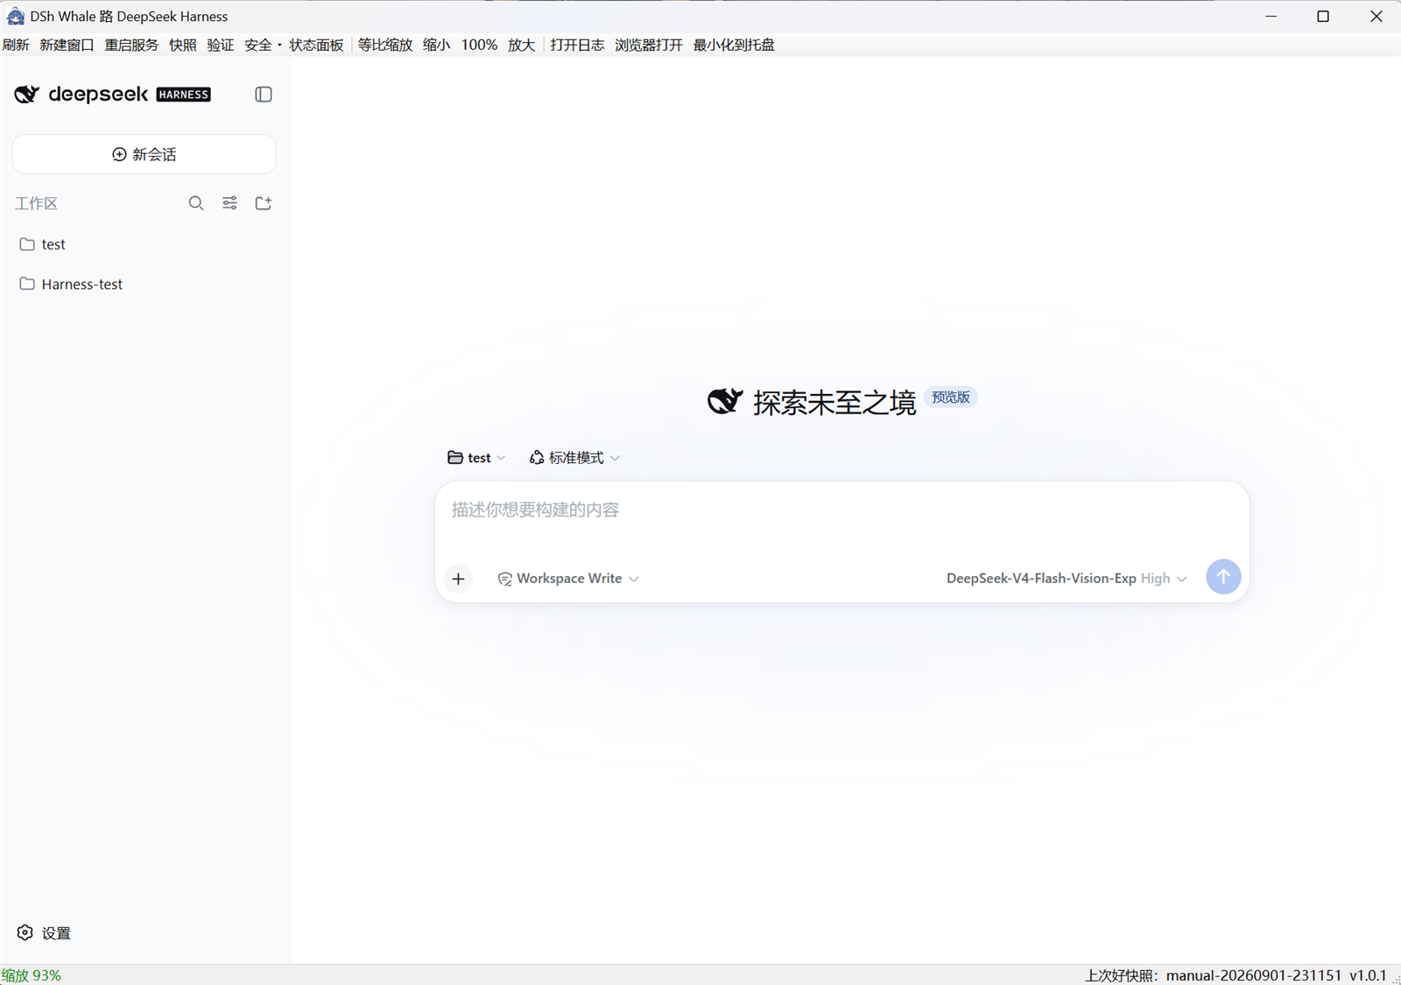
Task: Open the workspace filter options icon
Action: point(229,203)
